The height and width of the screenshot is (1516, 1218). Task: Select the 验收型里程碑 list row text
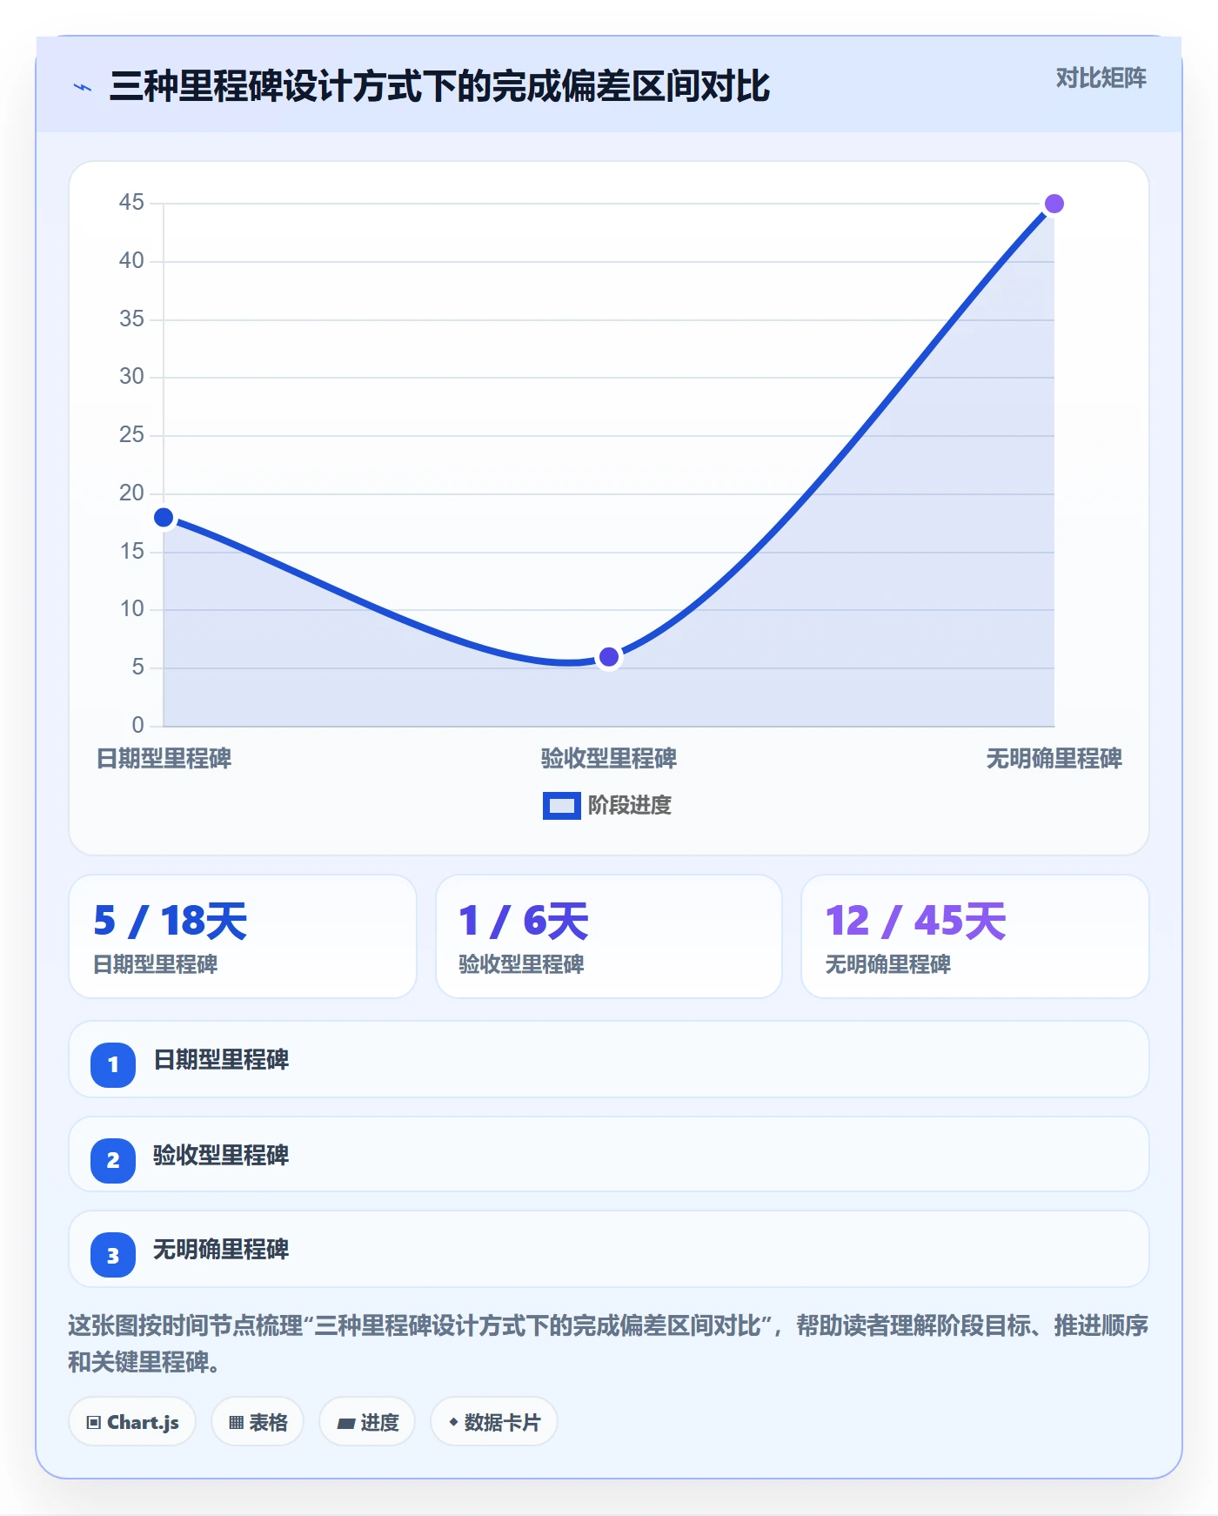click(221, 1156)
